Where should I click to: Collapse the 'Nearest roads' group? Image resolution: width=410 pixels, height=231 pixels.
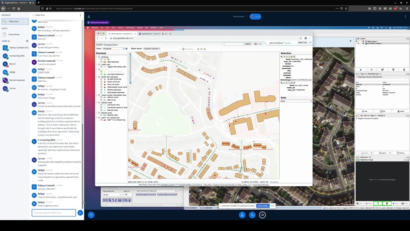(97, 103)
